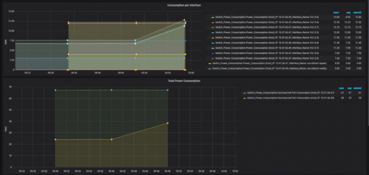Toggle series Fa1.0.6 on host 10.47.66.47

tap(267, 53)
